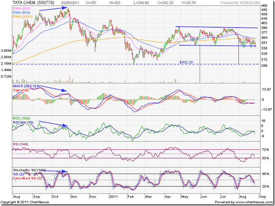Click the 3.60M volume axis label

[x=6, y=51]
